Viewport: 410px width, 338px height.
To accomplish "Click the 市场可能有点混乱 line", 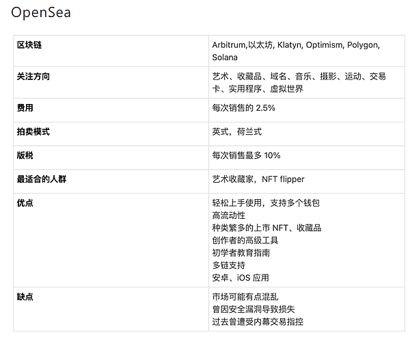I will coord(245,297).
